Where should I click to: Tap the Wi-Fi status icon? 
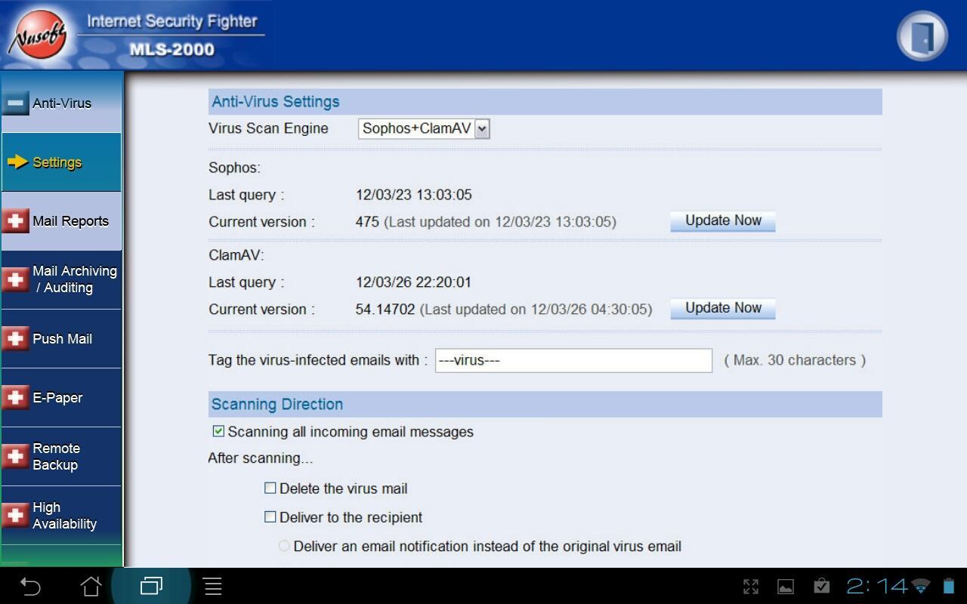point(921,586)
